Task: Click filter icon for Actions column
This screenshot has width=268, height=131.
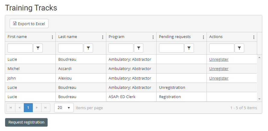Action: (x=239, y=48)
